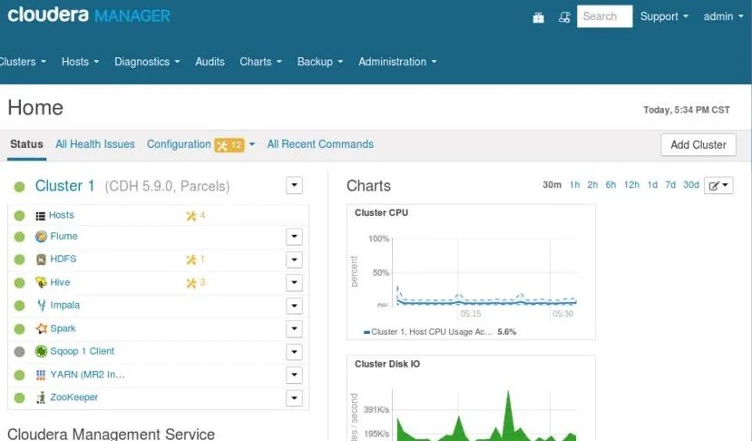
Task: Click the Hosts list icon
Action: pyautogui.click(x=40, y=216)
